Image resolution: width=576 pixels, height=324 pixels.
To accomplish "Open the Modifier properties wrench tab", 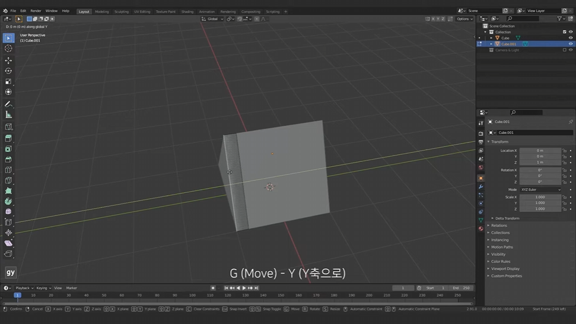I will pyautogui.click(x=481, y=186).
